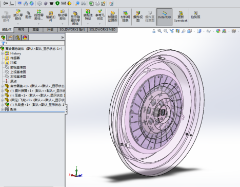Click the Move Component (移动零部件) tool
The image size is (240, 187).
63,15
